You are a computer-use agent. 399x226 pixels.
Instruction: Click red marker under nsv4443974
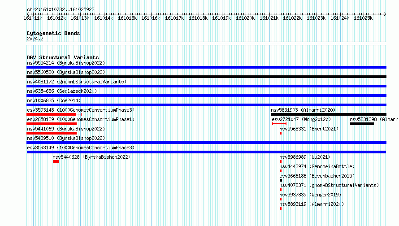tap(281, 171)
